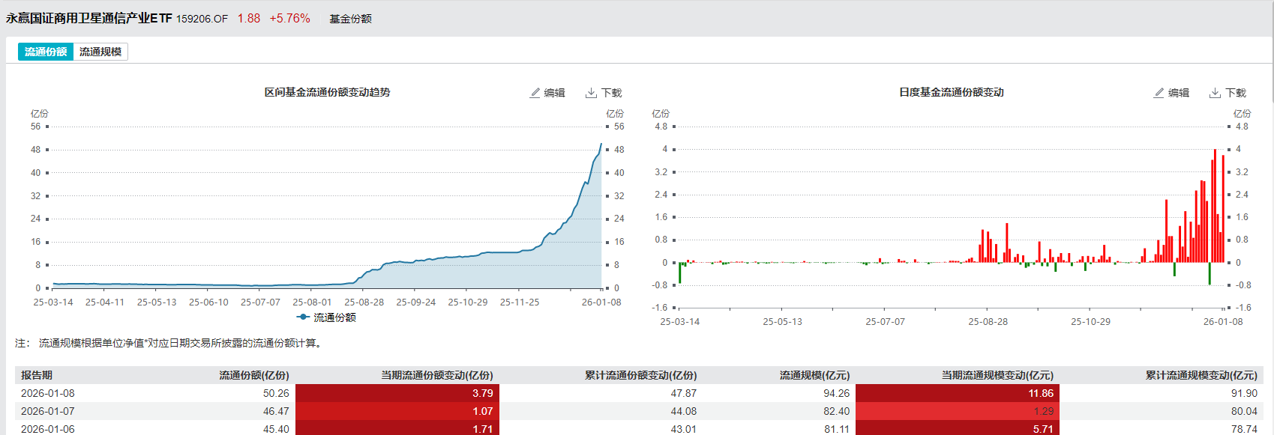Click the 81.11 流通规模 cell
Screen dimensions: 1274x435
coord(837,429)
